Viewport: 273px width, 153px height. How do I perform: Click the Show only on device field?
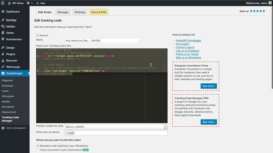[116, 133]
